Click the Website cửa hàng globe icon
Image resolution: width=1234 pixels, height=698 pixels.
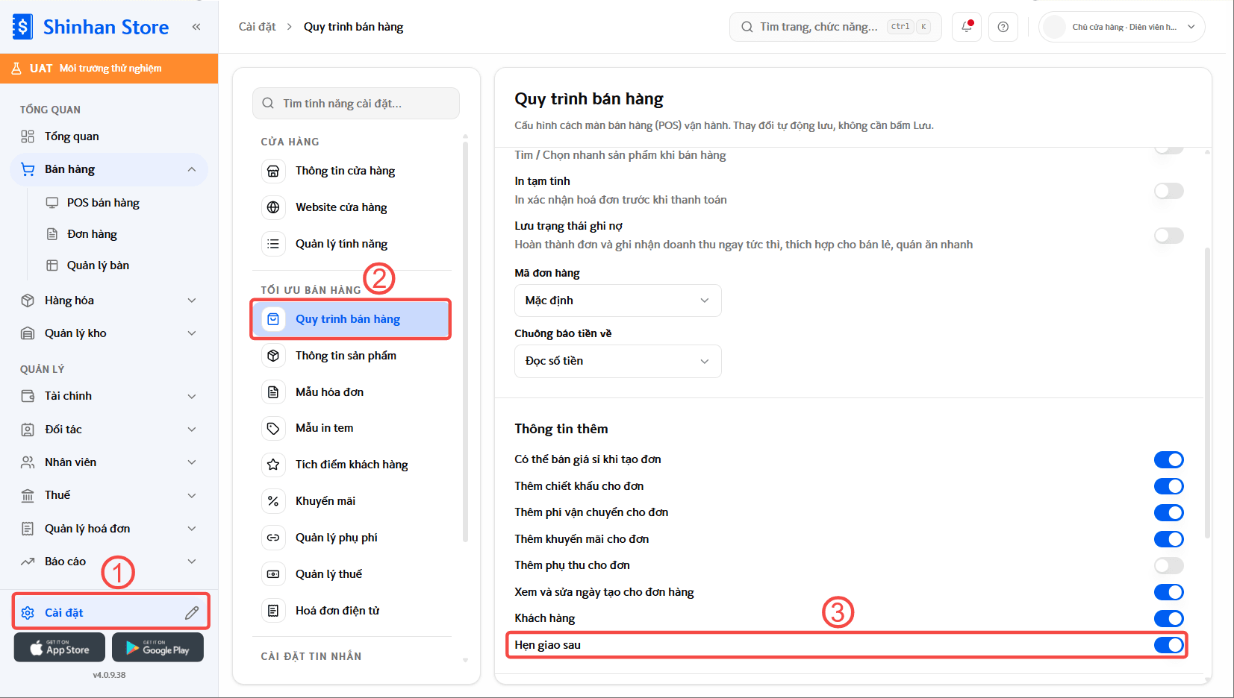273,207
